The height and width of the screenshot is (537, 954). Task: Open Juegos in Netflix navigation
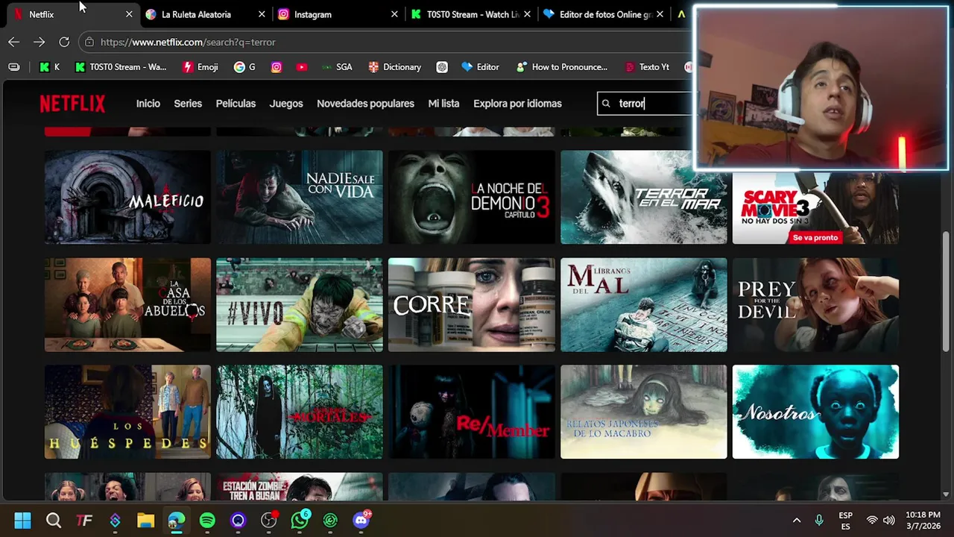(286, 104)
